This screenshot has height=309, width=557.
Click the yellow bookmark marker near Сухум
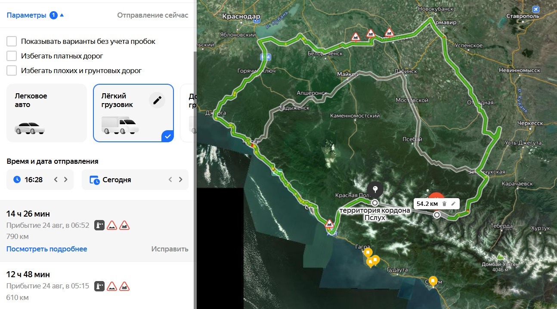433,281
